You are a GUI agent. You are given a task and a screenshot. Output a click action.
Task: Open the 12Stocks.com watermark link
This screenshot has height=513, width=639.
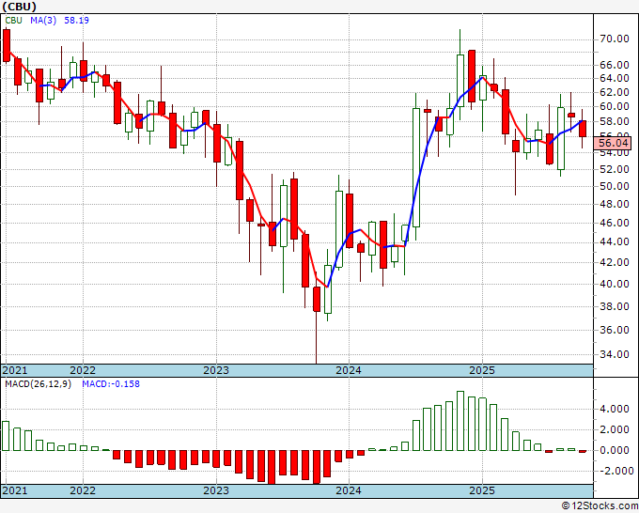click(x=600, y=505)
